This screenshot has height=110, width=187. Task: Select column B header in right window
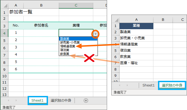click(163, 20)
